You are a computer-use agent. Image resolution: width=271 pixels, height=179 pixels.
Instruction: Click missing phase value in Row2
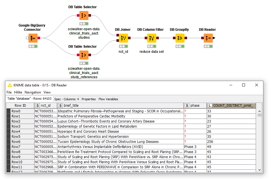pyautogui.click(x=195, y=121)
